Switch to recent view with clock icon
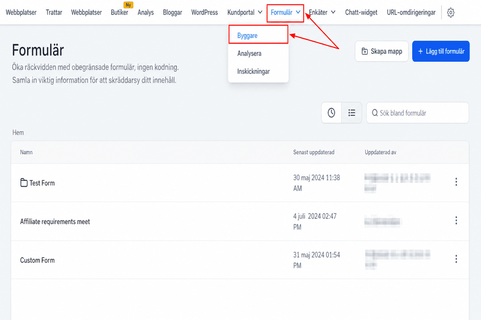This screenshot has height=320, width=481. tap(331, 113)
